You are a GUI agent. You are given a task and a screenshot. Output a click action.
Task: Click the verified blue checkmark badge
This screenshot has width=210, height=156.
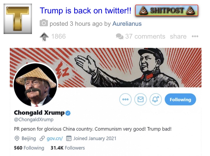pyautogui.click(x=68, y=113)
